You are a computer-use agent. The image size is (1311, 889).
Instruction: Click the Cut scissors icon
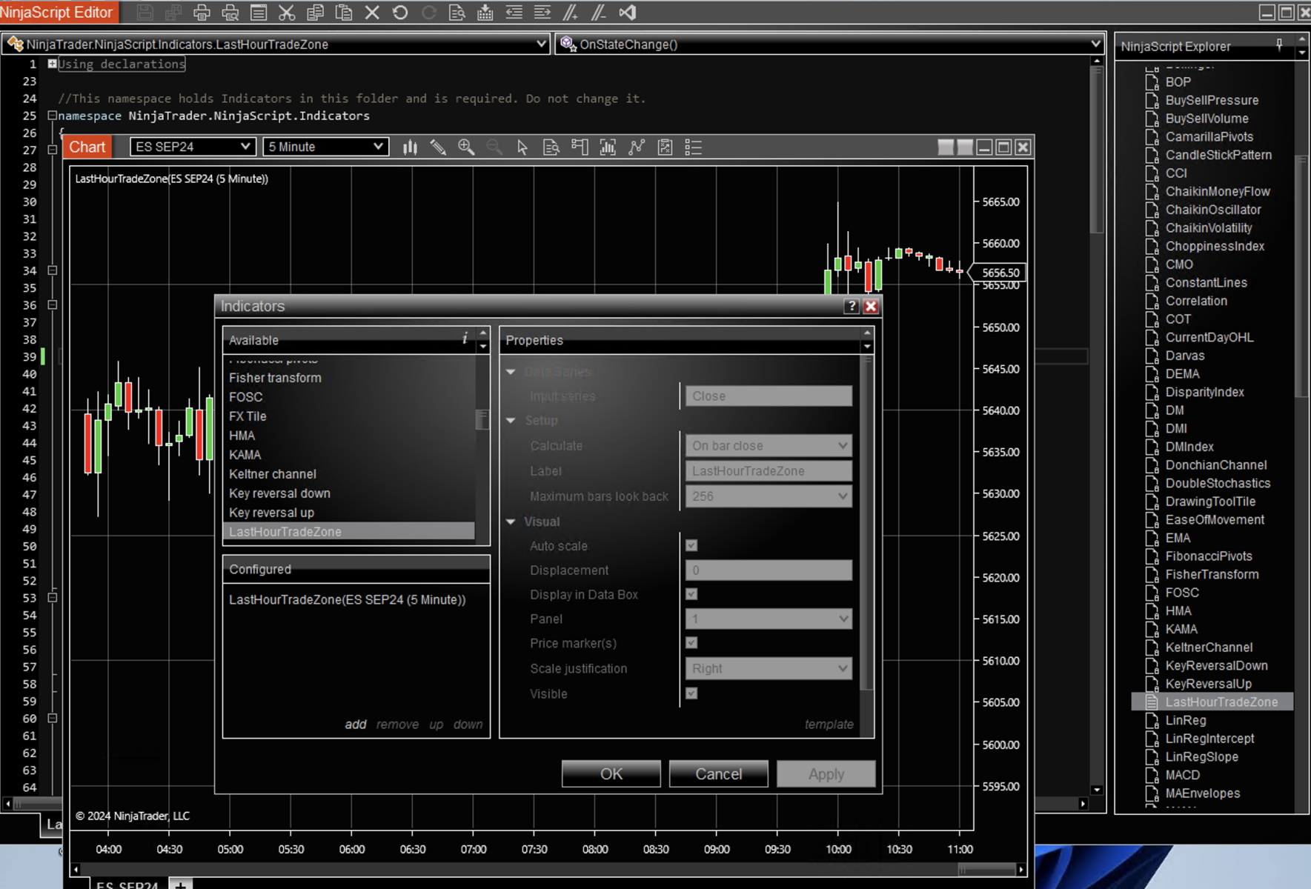tap(287, 13)
